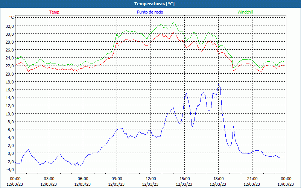
Task: Click the 0,0 value on temperature axis
Action: 11,153
